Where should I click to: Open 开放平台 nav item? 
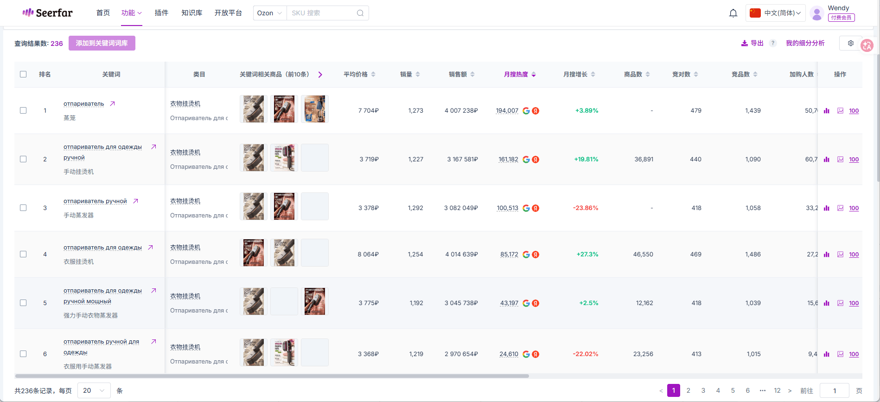pyautogui.click(x=228, y=13)
